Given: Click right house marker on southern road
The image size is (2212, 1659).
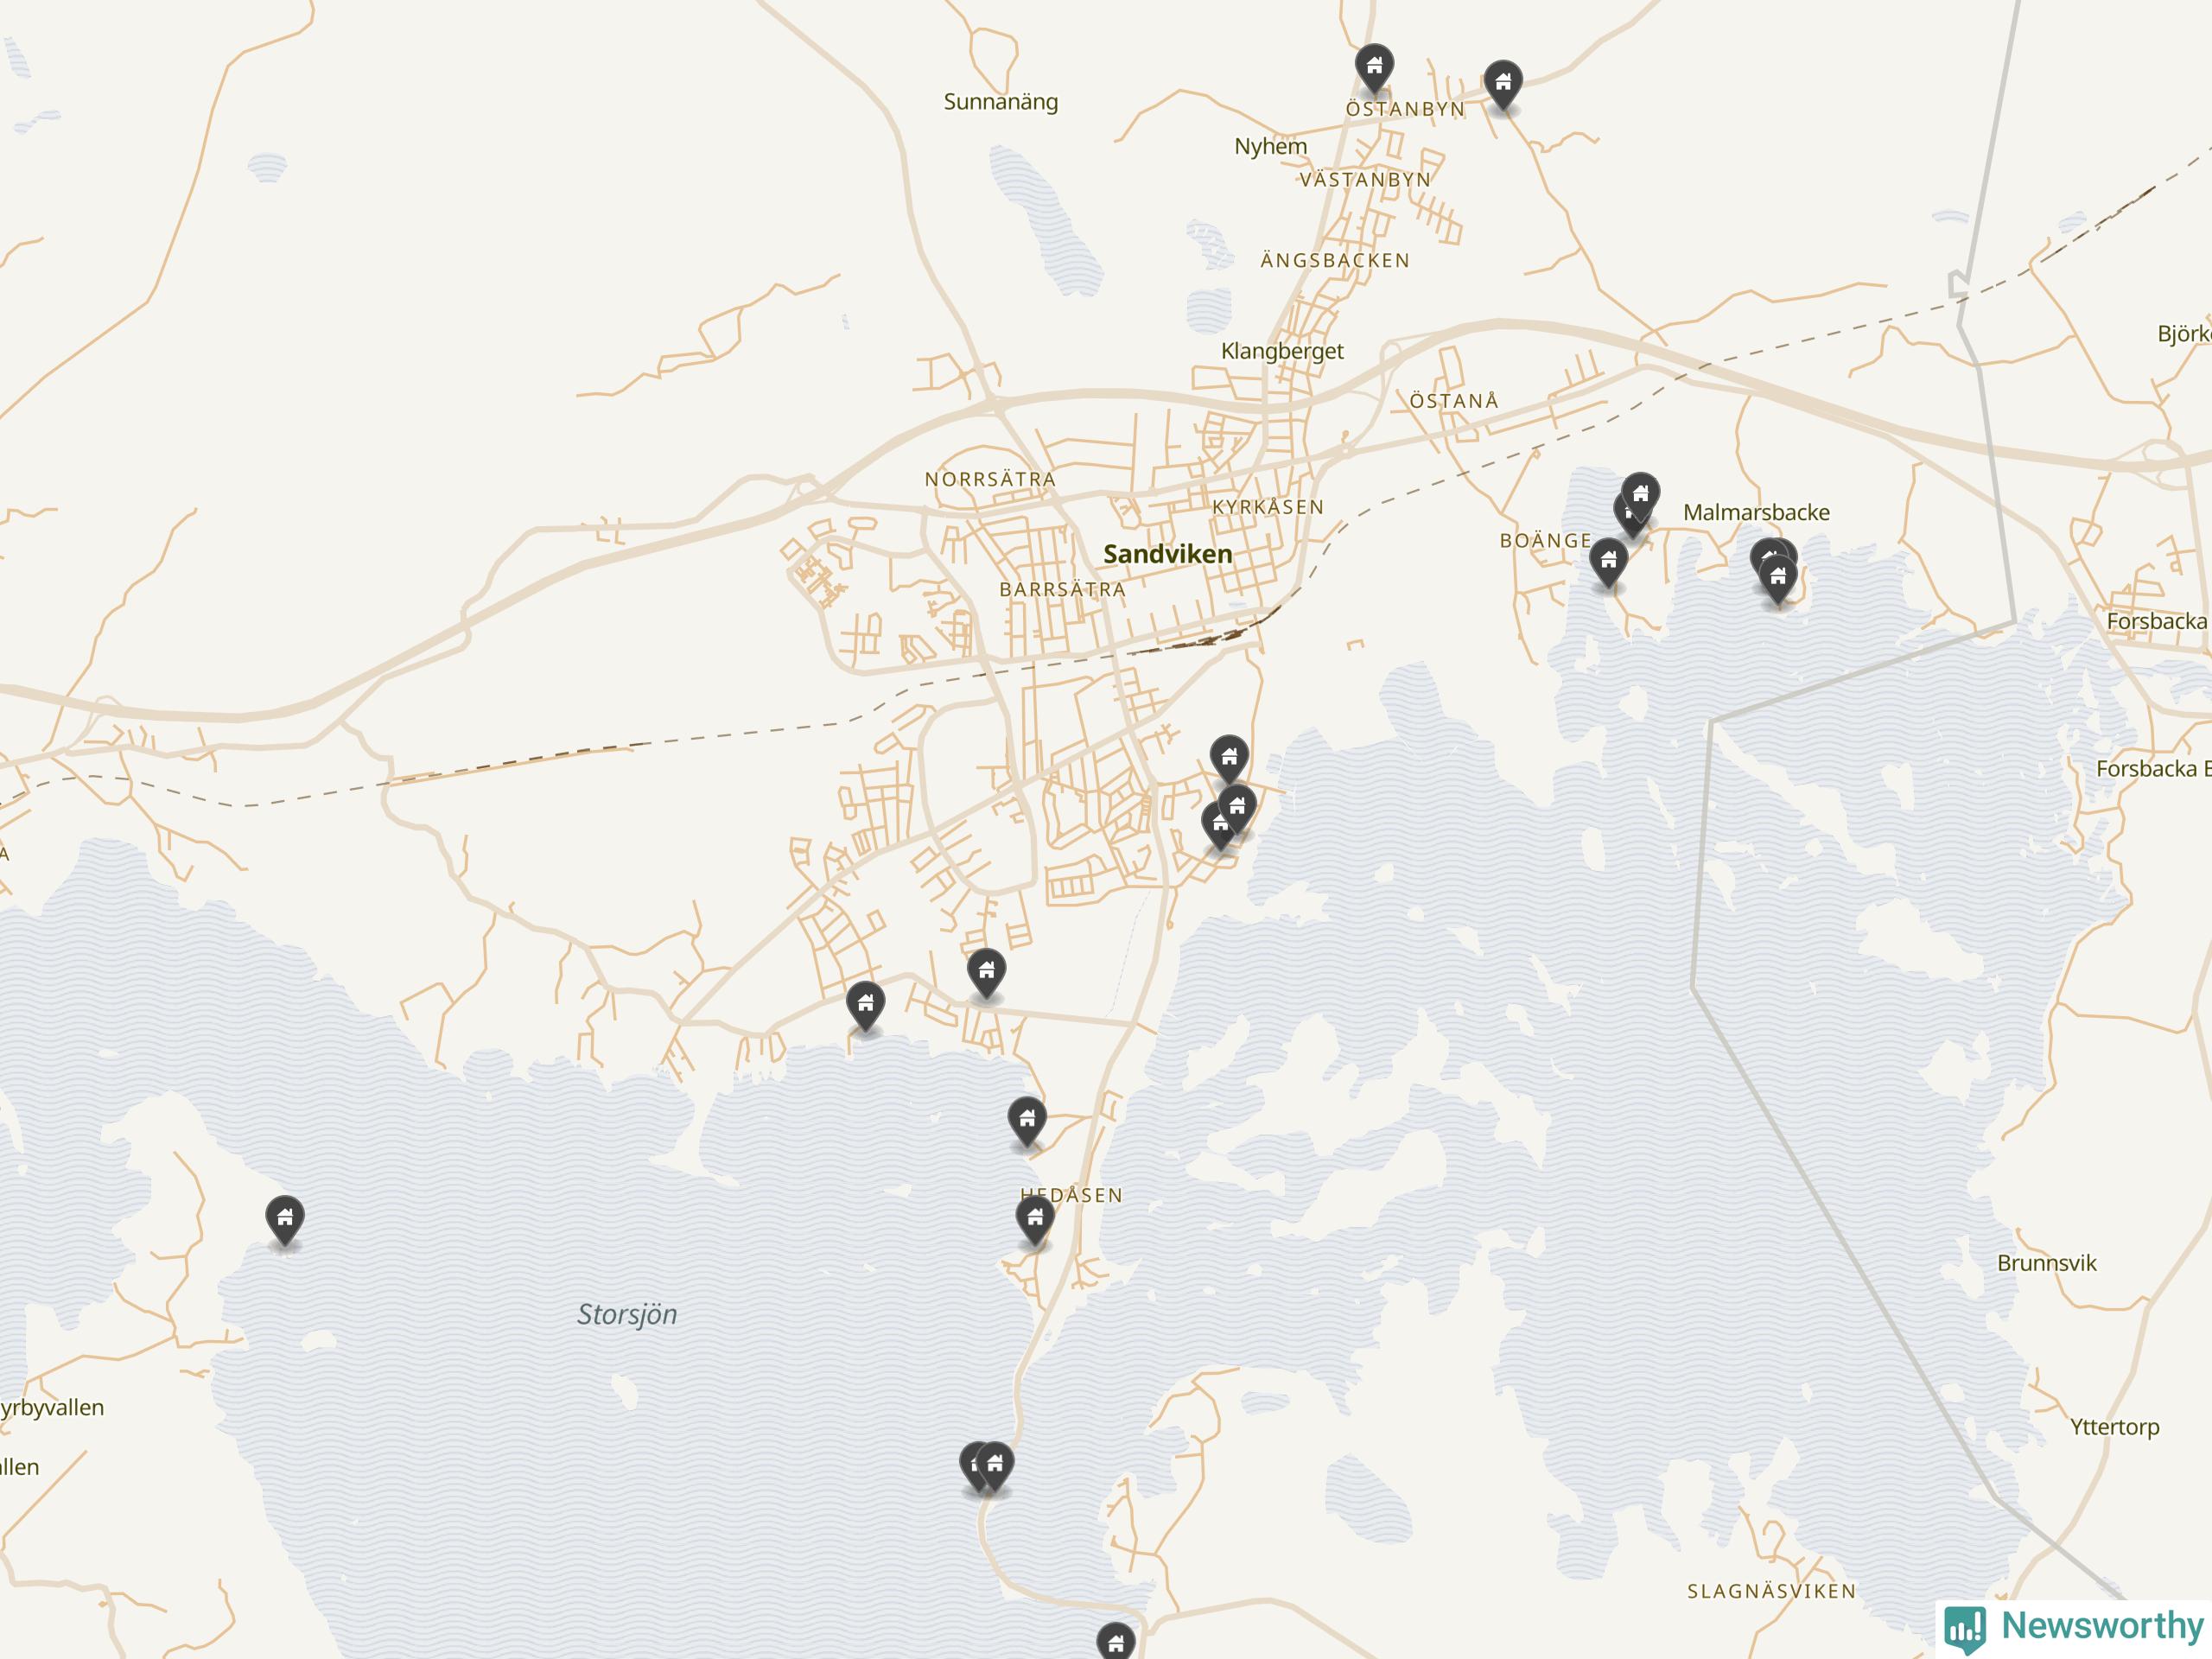Looking at the screenshot, I should tap(994, 1465).
